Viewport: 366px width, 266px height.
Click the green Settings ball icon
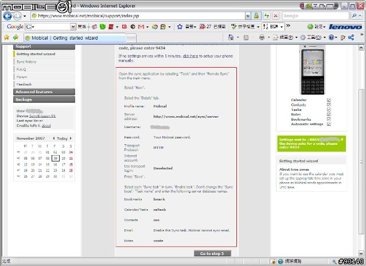point(310,26)
